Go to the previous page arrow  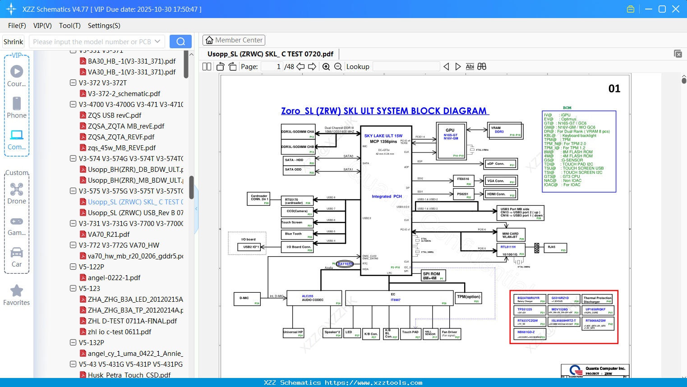[300, 67]
